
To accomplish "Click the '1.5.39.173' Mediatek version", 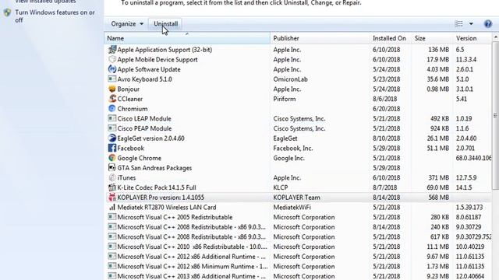I will tap(469, 207).
